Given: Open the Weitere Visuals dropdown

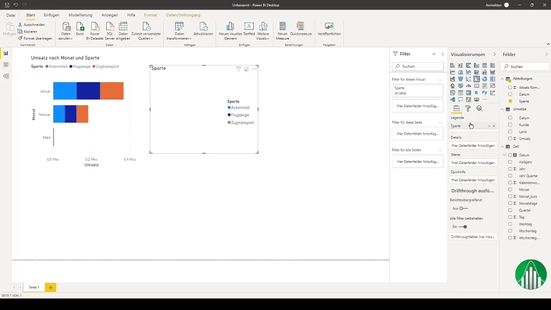Looking at the screenshot, I should pyautogui.click(x=263, y=31).
